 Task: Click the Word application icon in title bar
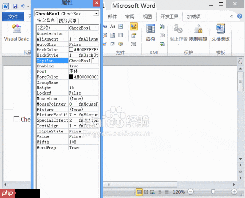click(x=6, y=6)
